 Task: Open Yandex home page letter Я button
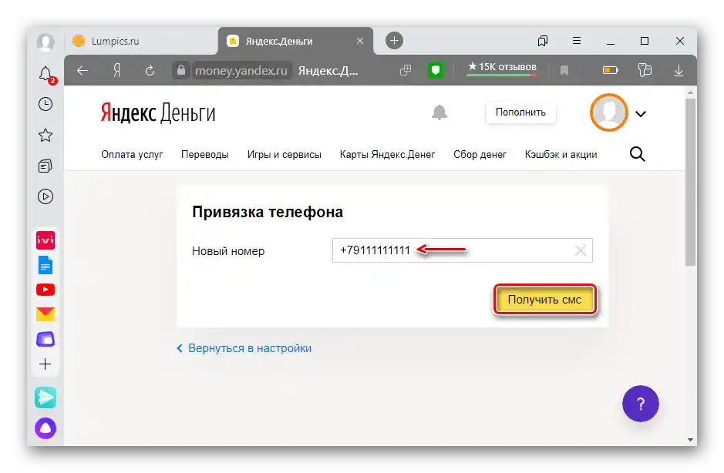tap(117, 71)
